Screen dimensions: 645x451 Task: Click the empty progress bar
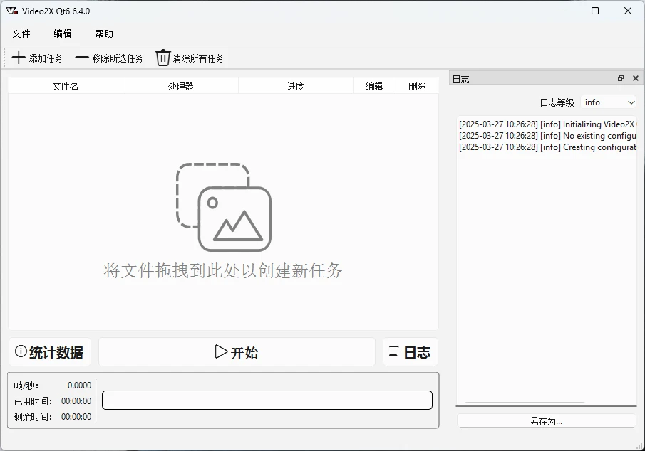(267, 400)
